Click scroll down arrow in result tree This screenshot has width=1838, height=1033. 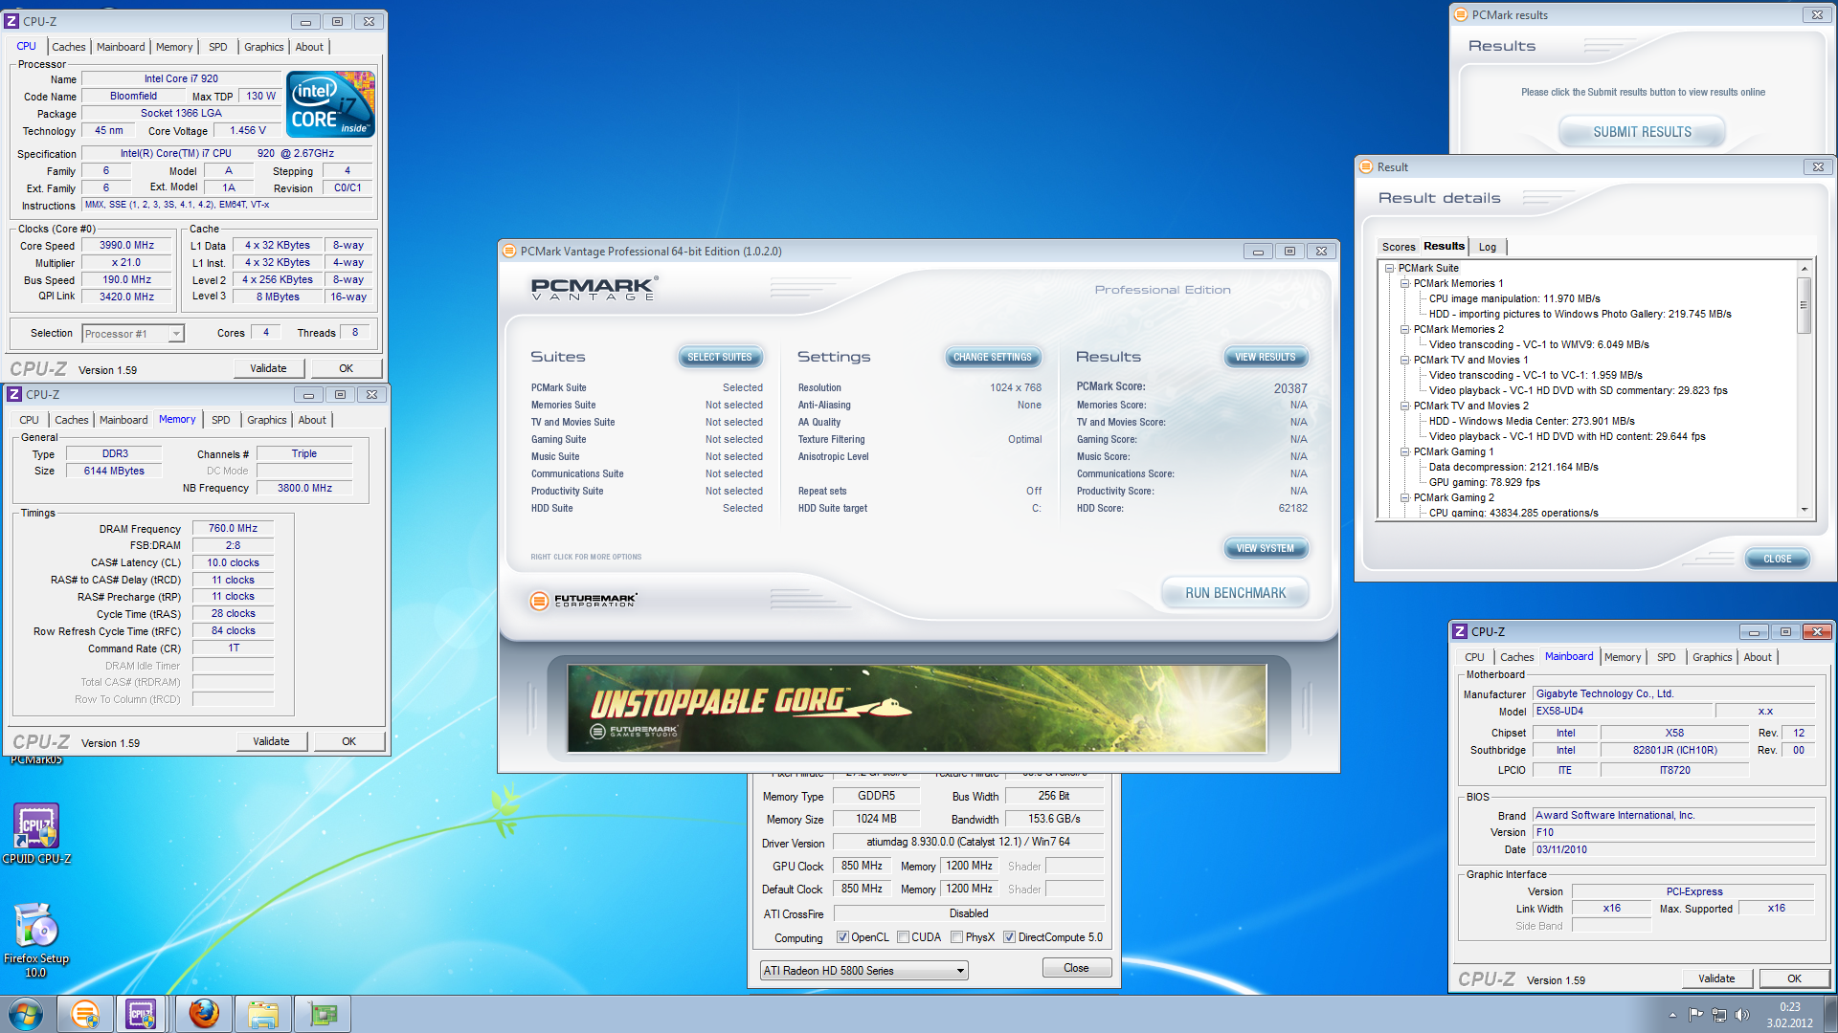1804,510
